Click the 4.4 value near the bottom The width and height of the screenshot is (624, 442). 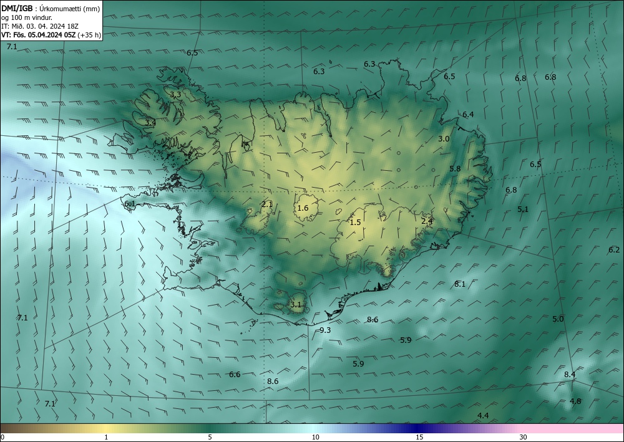pyautogui.click(x=483, y=416)
